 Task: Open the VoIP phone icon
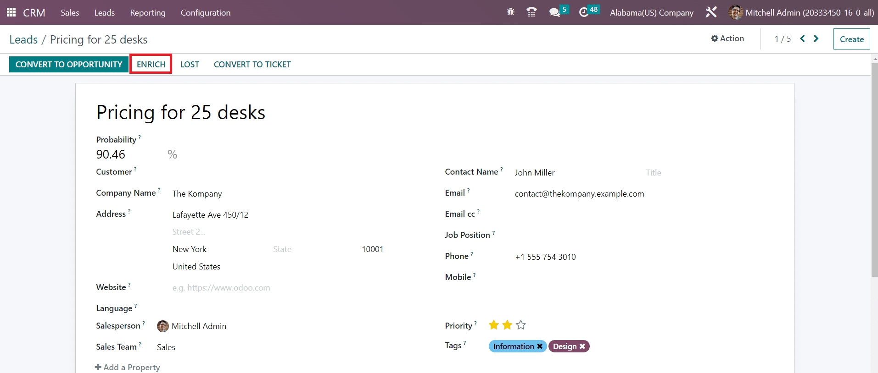[531, 12]
